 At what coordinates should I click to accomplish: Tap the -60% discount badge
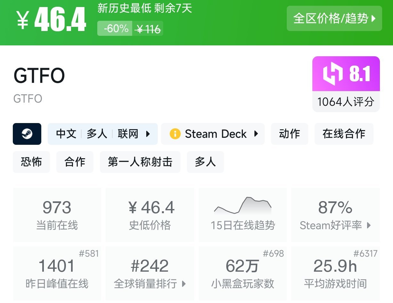(115, 29)
